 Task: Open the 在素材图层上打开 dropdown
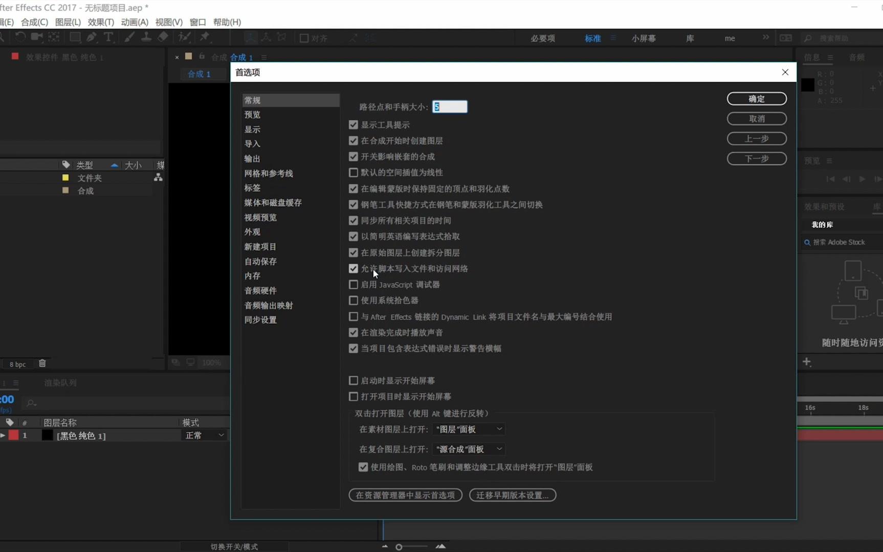[469, 429]
